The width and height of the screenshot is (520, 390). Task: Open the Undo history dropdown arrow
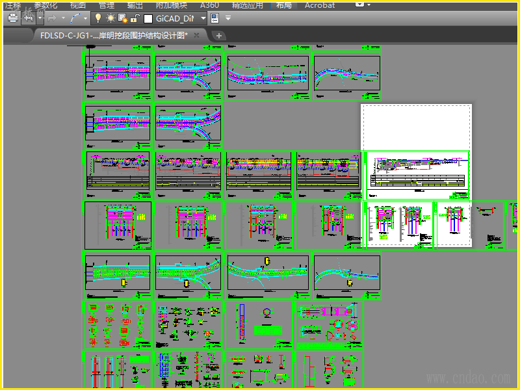point(40,18)
